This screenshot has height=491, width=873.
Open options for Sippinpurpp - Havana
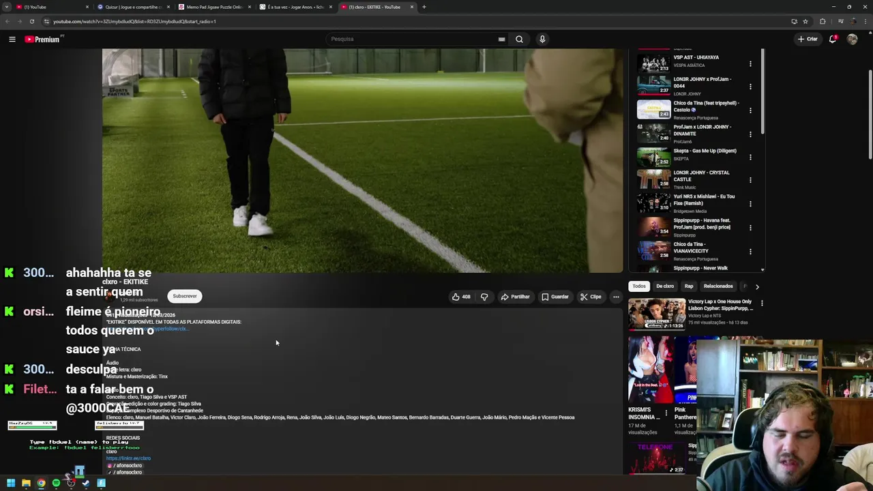point(750,228)
